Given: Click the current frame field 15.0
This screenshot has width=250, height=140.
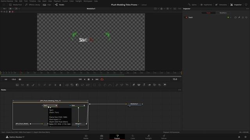Looking at the screenshot, I should (x=175, y=79).
